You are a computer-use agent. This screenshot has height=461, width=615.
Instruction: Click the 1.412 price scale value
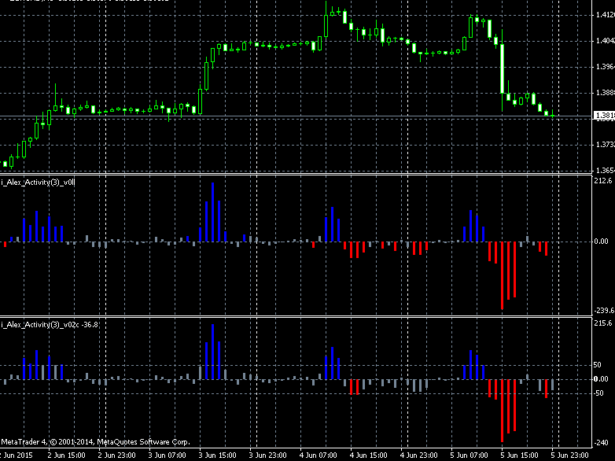tap(605, 15)
